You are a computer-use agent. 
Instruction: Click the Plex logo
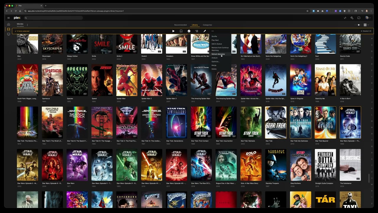point(17,18)
